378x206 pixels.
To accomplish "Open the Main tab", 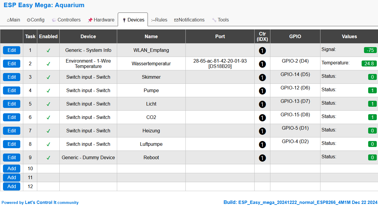I will tap(13, 20).
